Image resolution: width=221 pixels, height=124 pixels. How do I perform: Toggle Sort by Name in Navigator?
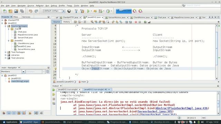point(36,113)
